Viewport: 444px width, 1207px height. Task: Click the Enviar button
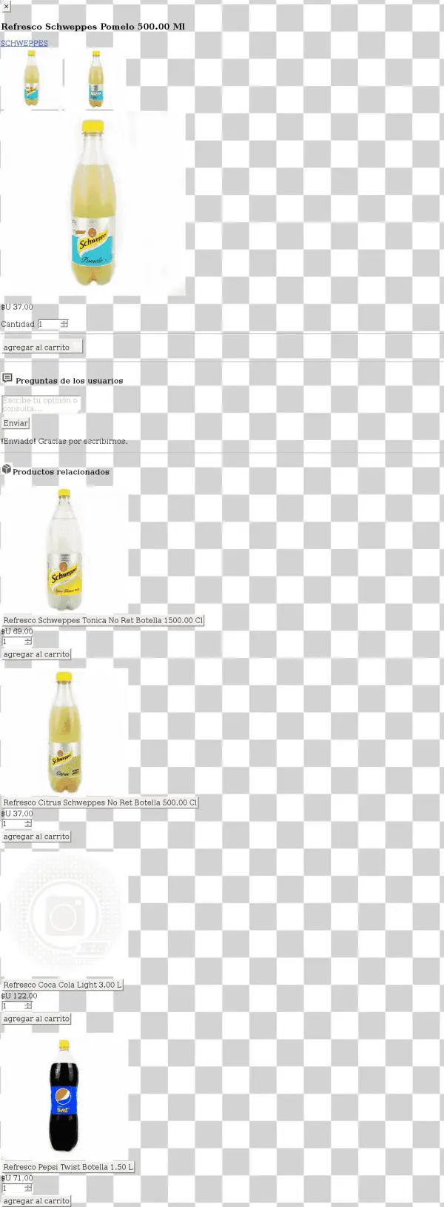pos(16,423)
